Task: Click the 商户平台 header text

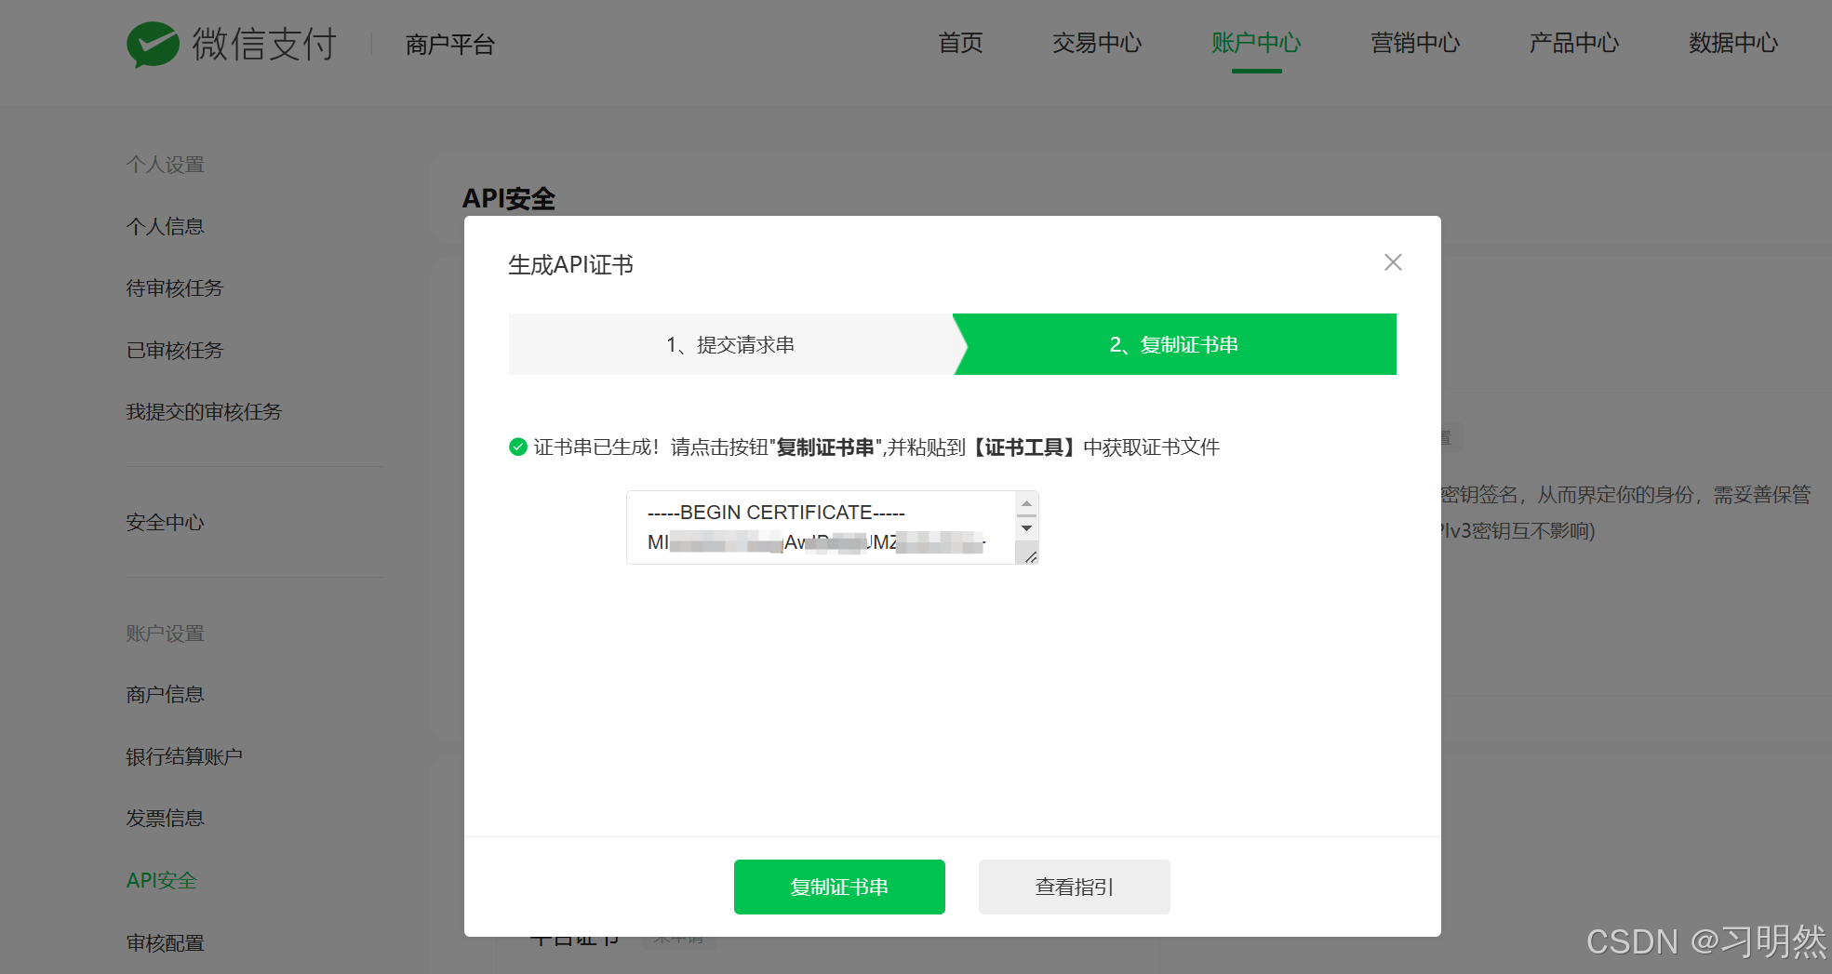Action: [450, 44]
